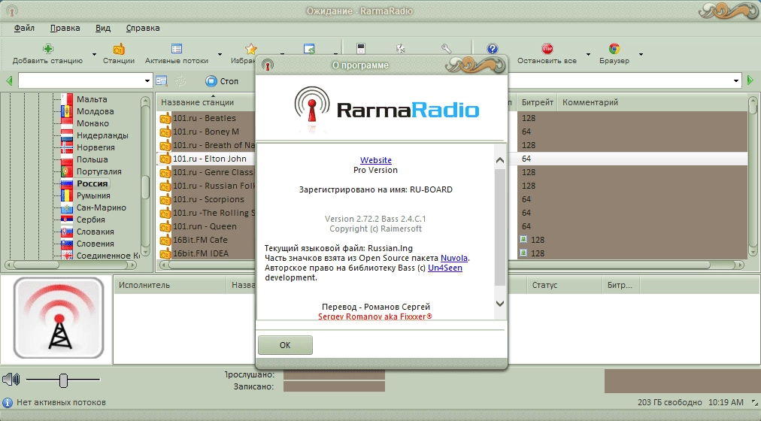Viewport: 761px width, 421px height.
Task: Click the Стоп button
Action: coord(222,81)
